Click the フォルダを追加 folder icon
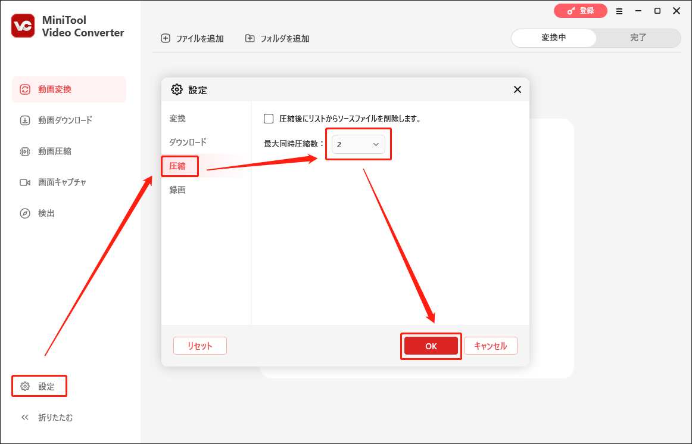Screen dimensions: 692x444 coord(250,38)
